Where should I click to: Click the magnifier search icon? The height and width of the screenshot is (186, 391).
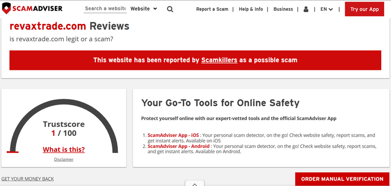[170, 9]
